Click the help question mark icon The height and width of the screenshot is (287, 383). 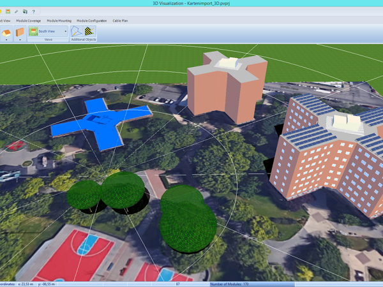pyautogui.click(x=33, y=11)
